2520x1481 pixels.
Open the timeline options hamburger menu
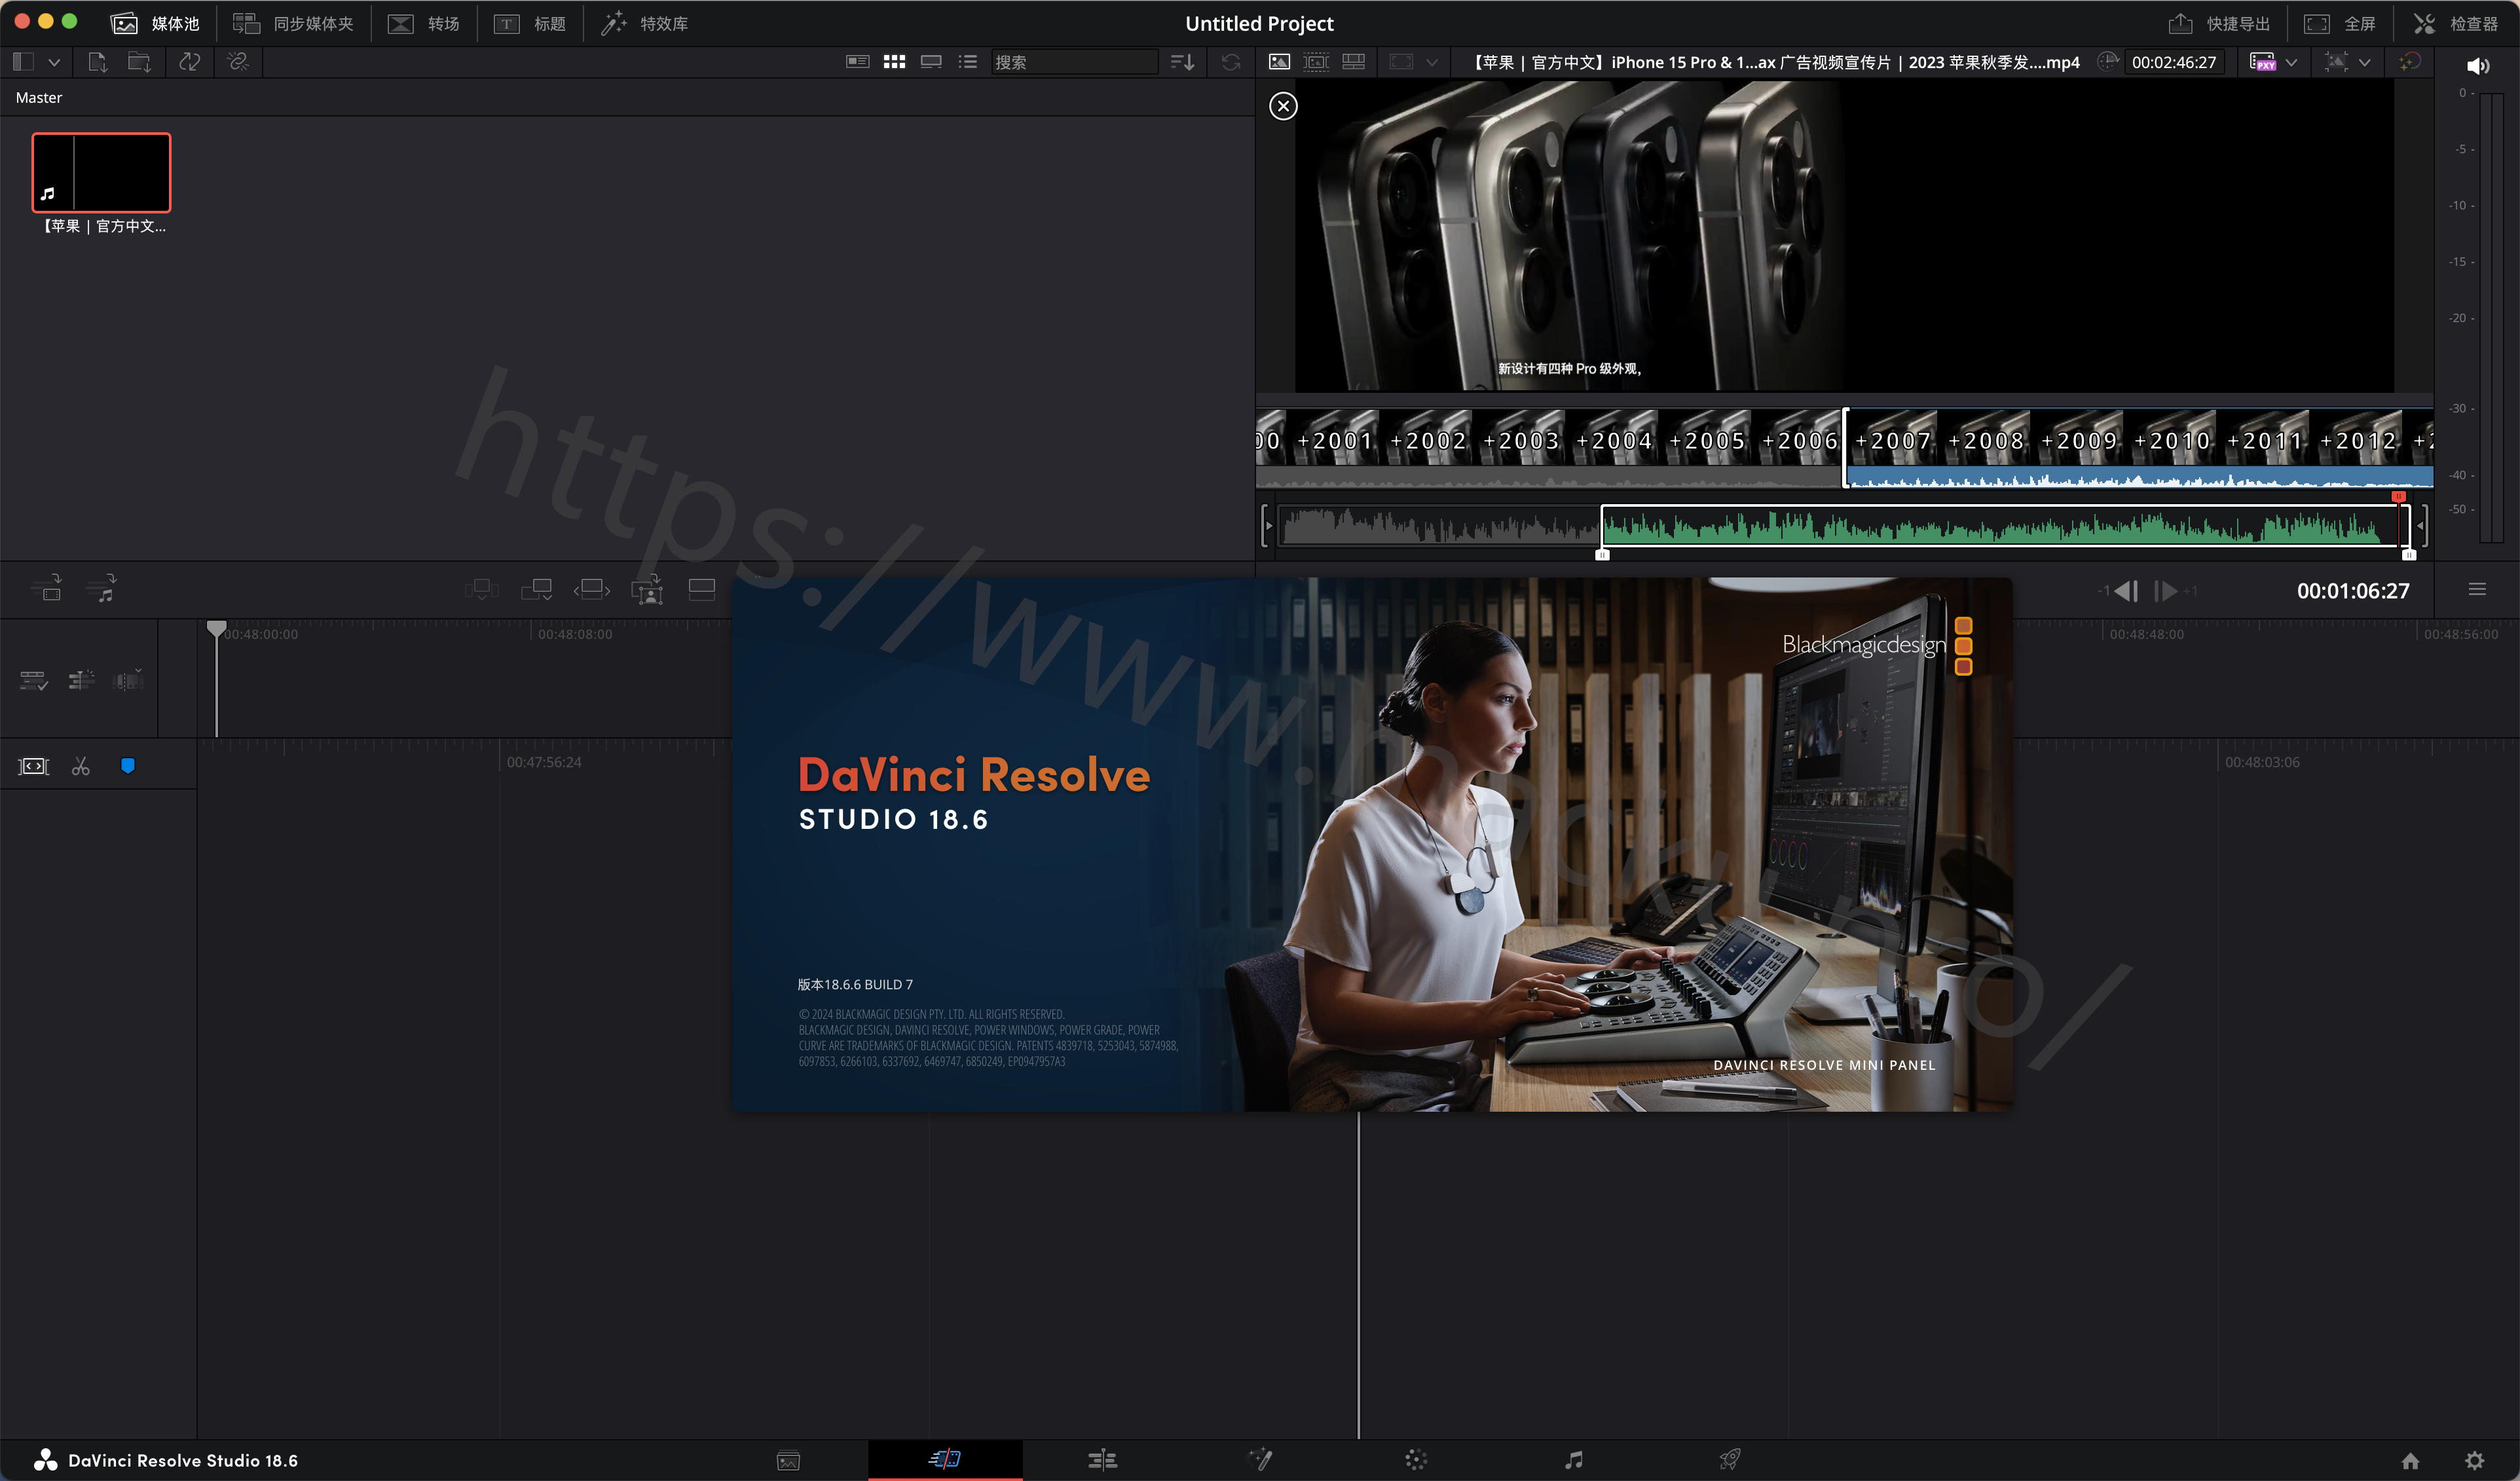[2477, 590]
